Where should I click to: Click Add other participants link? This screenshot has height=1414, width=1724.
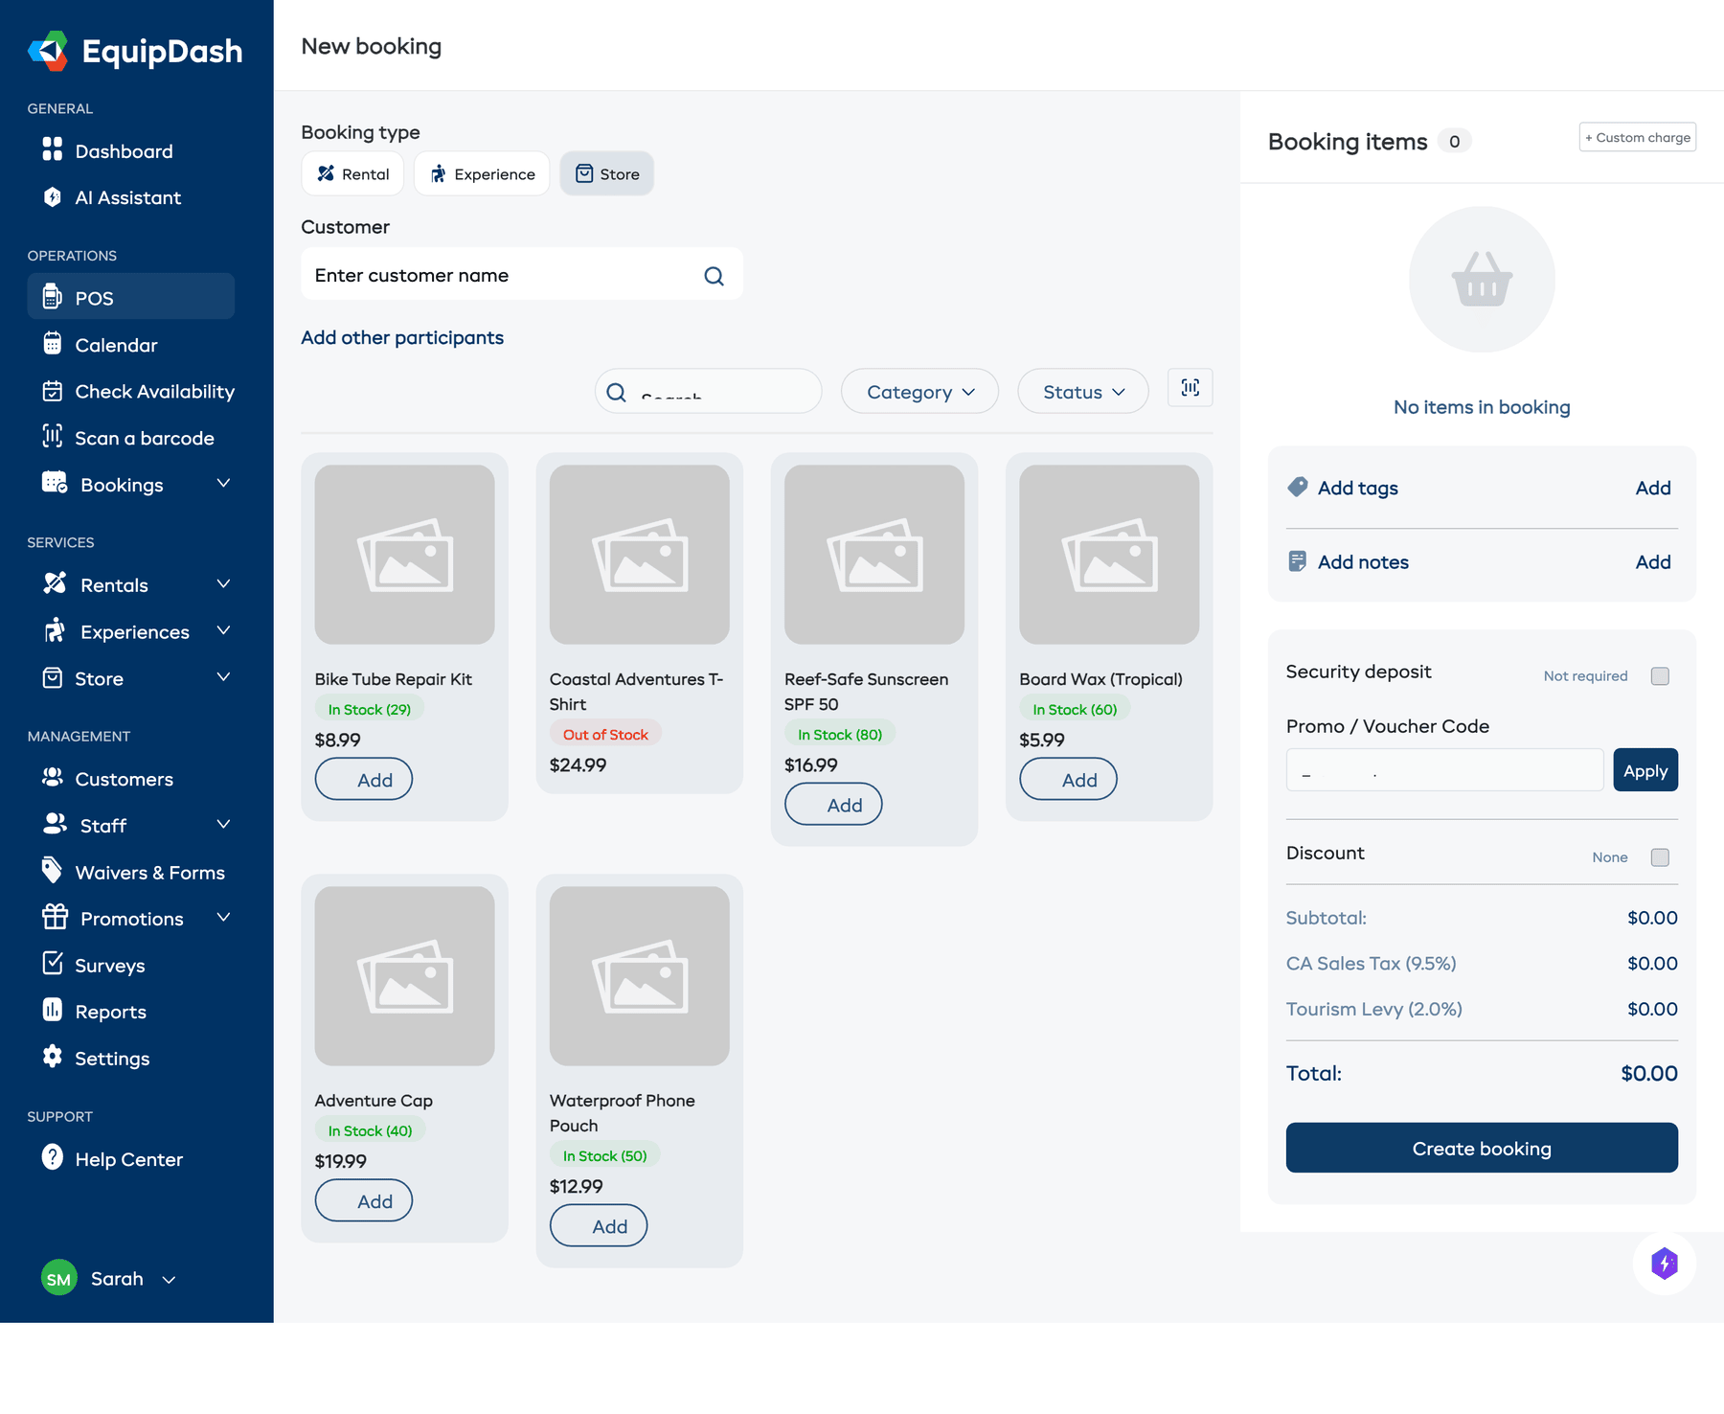click(x=402, y=337)
